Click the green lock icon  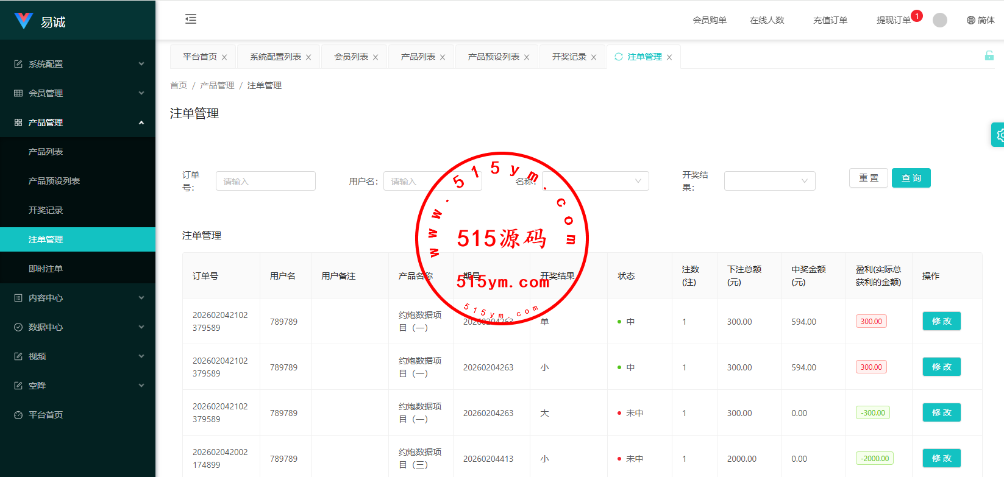pos(989,56)
